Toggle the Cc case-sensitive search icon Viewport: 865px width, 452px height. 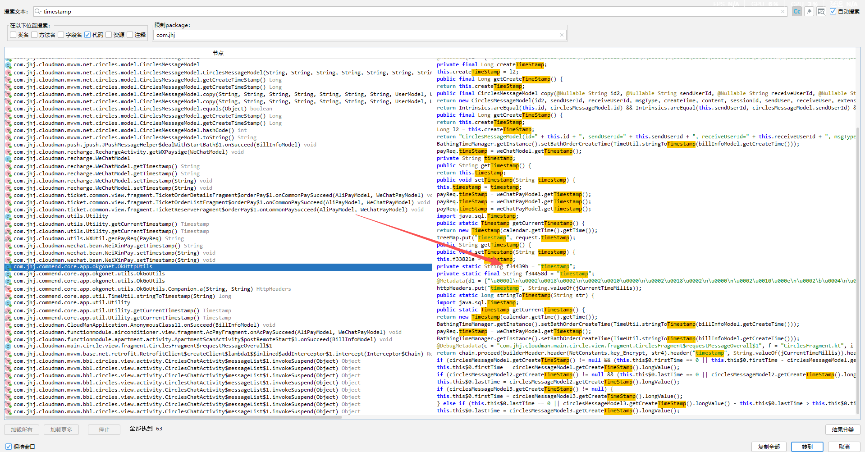click(x=797, y=12)
